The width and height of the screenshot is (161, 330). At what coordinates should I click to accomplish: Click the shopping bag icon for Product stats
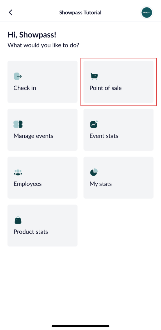point(18,220)
